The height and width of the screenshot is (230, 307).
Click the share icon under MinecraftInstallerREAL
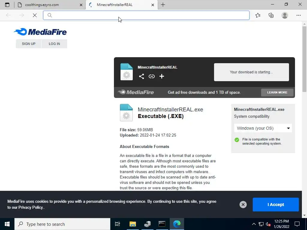(x=142, y=76)
